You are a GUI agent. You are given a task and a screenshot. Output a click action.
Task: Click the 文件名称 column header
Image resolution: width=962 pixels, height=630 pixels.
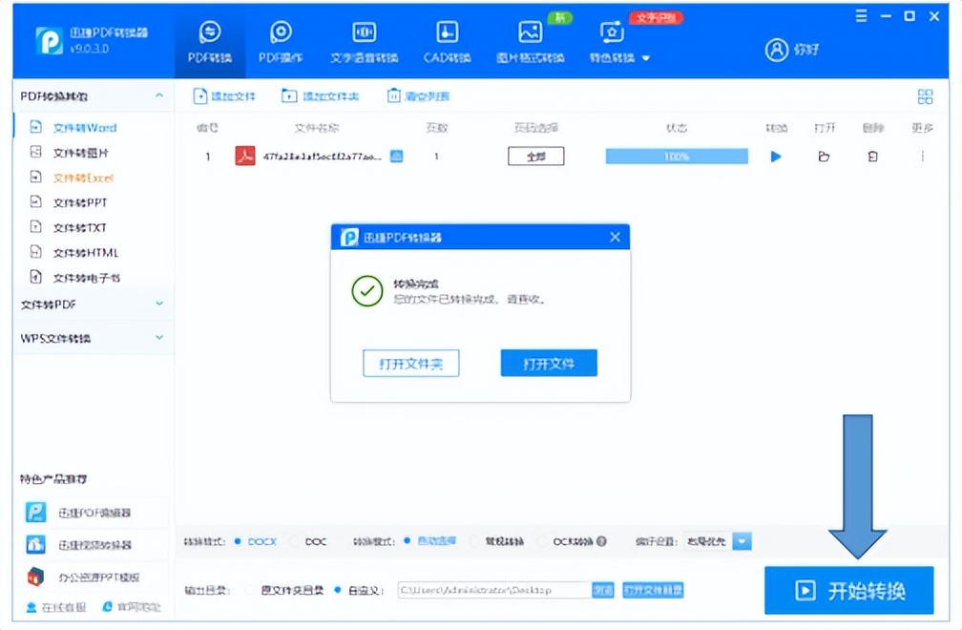[317, 128]
